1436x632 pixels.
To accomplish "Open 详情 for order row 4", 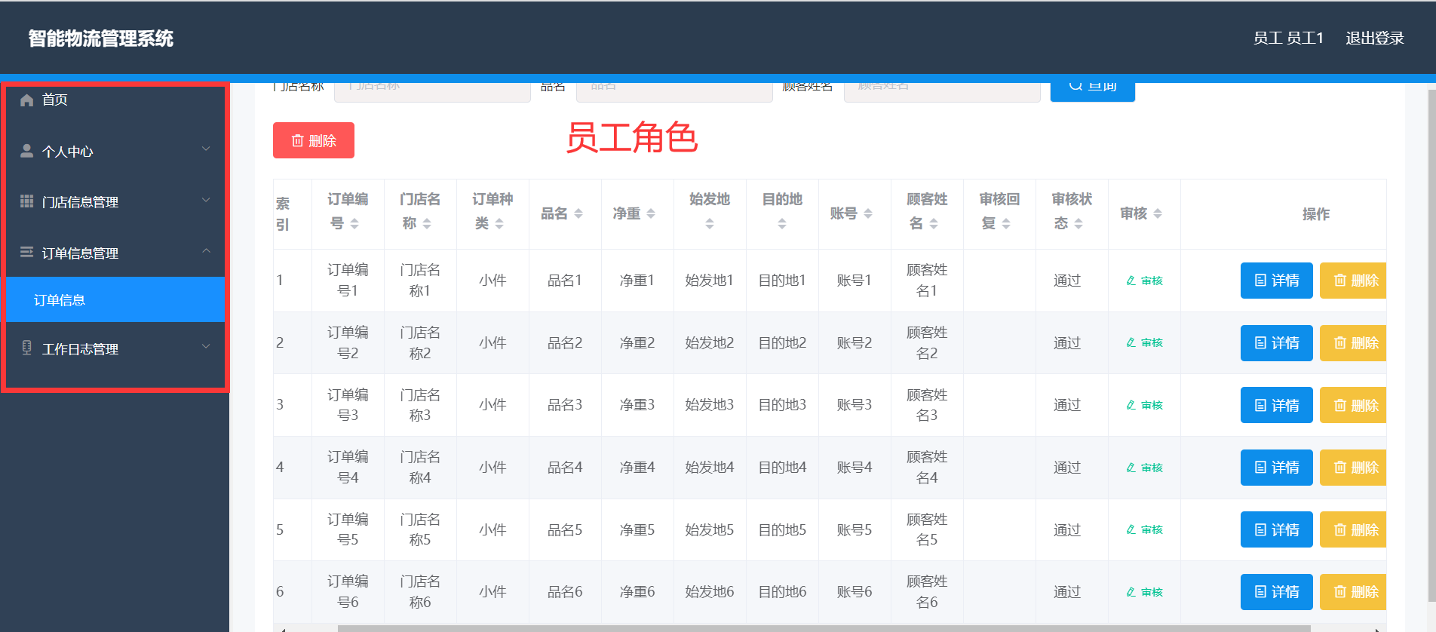I will click(1277, 468).
